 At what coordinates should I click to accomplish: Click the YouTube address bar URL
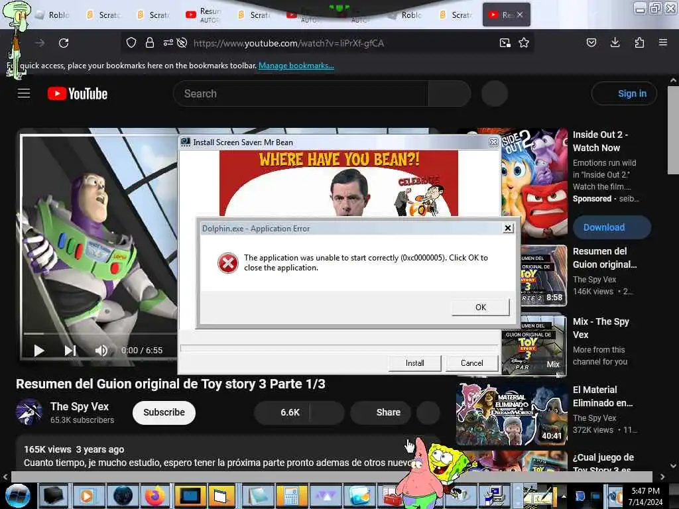tap(288, 43)
